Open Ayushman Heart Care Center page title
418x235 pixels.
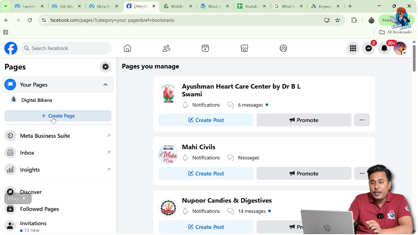tap(241, 90)
